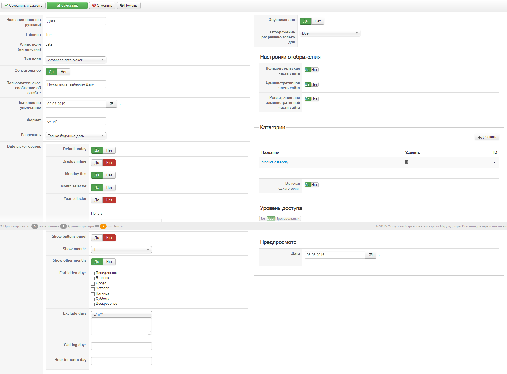Image resolution: width=507 pixels, height=374 pixels.
Task: Open the Exclude days format dropdown
Action: pyautogui.click(x=121, y=314)
